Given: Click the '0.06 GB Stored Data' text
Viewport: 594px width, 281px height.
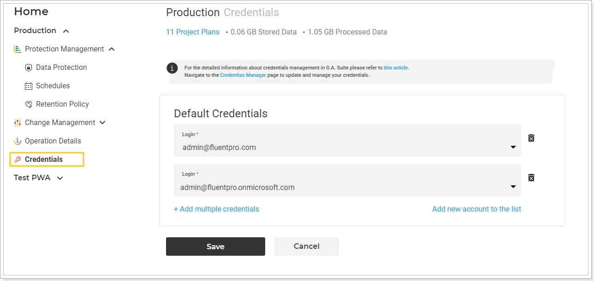Looking at the screenshot, I should point(263,32).
